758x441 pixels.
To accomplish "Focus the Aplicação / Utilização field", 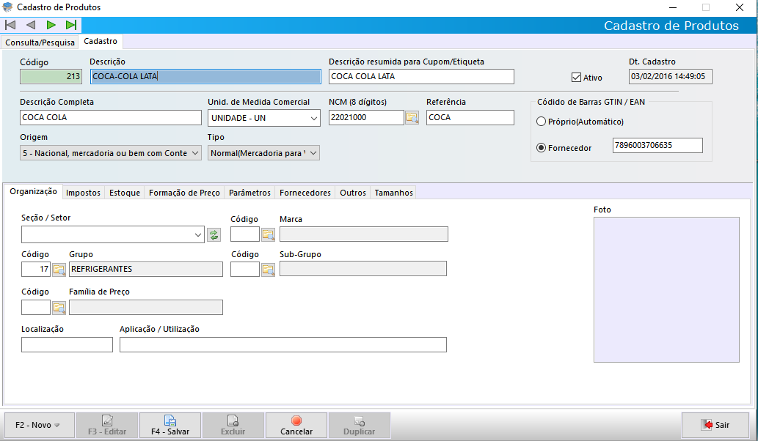I will click(x=283, y=345).
